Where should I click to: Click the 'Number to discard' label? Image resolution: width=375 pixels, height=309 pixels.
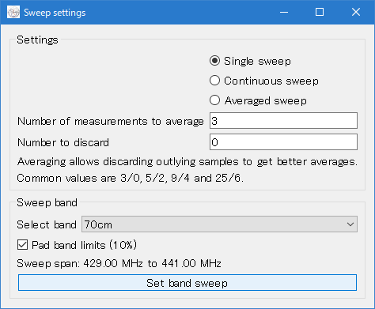(x=63, y=142)
